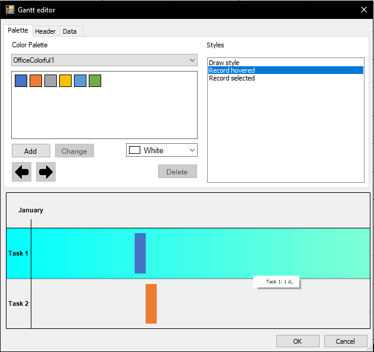Expand the OfficeColorful1 palette dropdown

(105, 60)
